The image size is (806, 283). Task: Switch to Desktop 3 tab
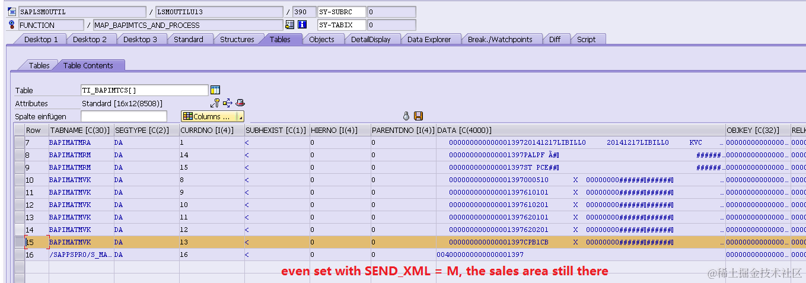(141, 39)
